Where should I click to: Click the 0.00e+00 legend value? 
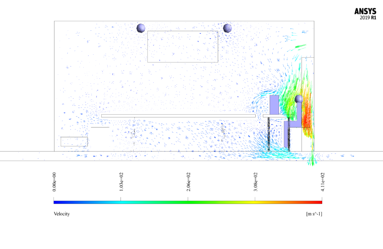pos(54,182)
